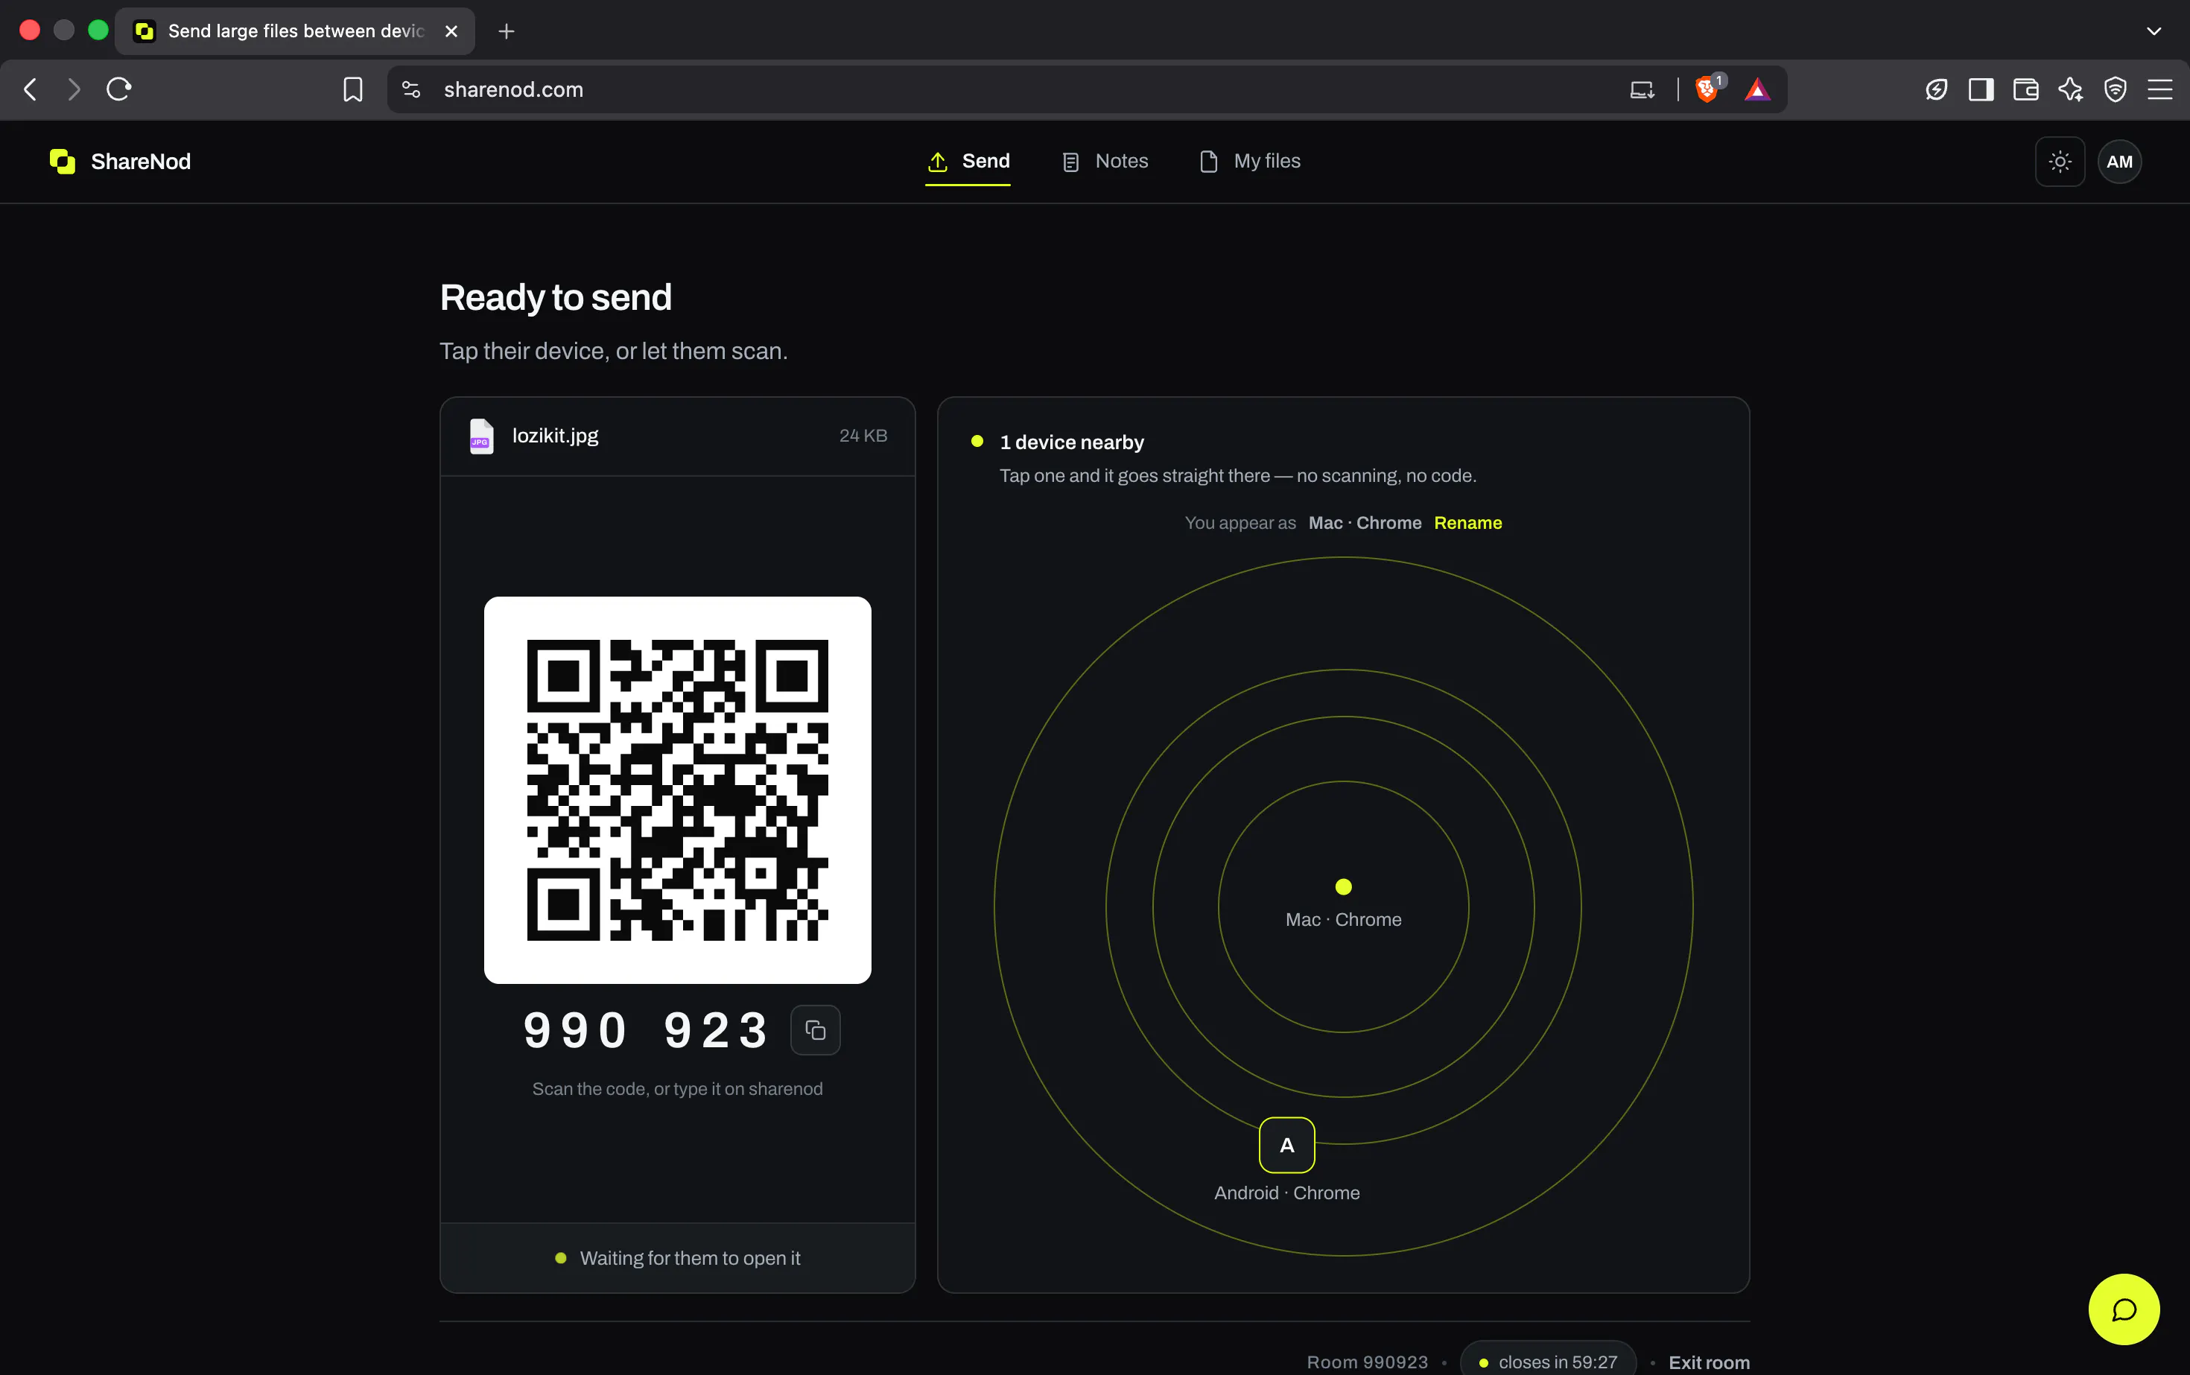Open the Brave VPN shield icon

point(2116,89)
